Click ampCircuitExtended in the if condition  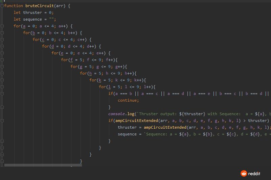[x=137, y=121]
